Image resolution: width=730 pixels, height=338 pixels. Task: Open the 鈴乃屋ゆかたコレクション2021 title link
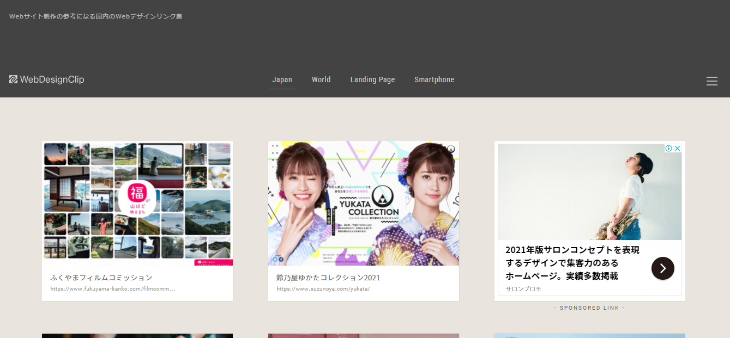point(328,278)
